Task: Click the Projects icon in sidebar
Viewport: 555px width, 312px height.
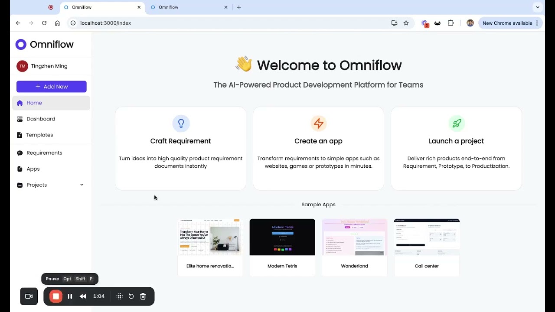Action: [x=20, y=185]
